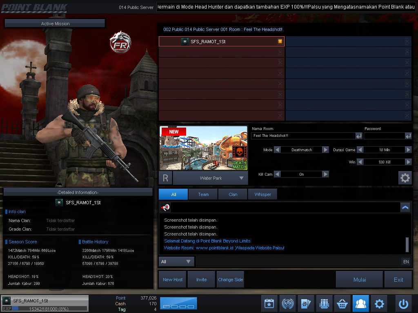Click the EXP progress bar

click(x=49, y=309)
